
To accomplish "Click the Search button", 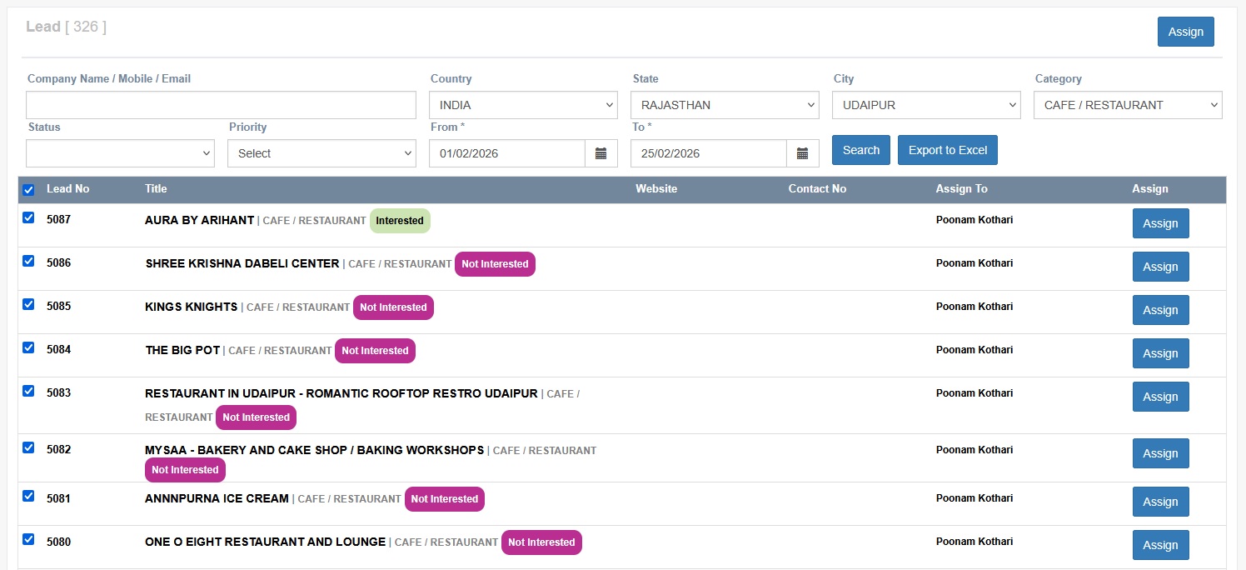I will 860,150.
